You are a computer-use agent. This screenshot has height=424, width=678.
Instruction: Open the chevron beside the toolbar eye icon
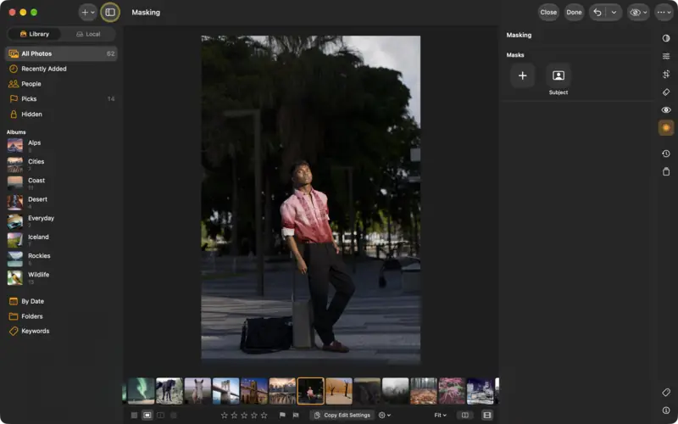click(645, 13)
